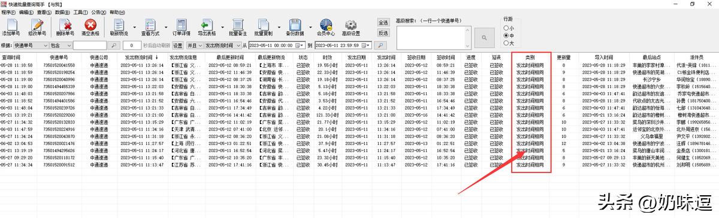
Task: Select the 大 row spacing option
Action: coord(509,43)
